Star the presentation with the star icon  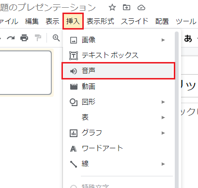[112, 7]
